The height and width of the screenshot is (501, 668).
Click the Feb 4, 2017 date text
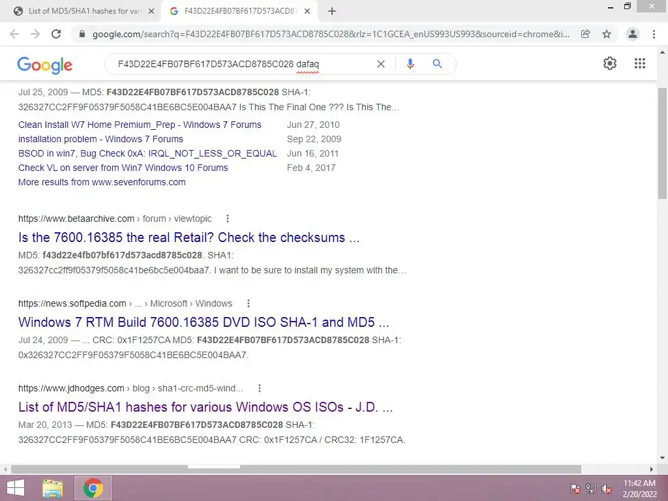[311, 168]
